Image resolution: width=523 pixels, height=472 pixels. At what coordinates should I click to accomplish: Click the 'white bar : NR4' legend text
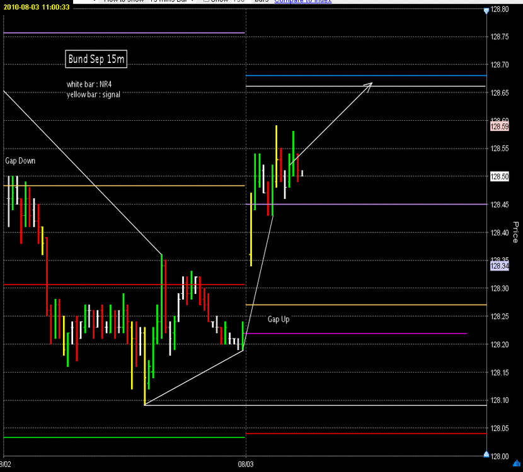tap(89, 84)
